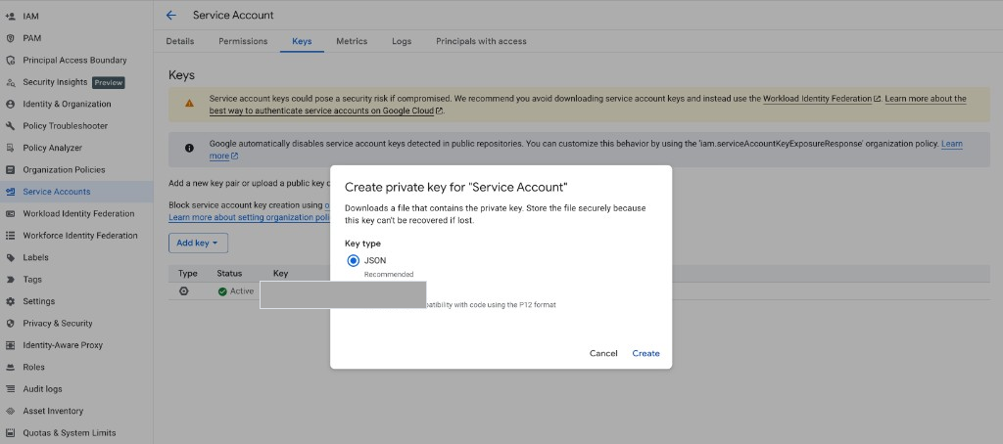Click the Identity-Aware Proxy icon
Viewport: 1003px width, 444px height.
(x=10, y=345)
